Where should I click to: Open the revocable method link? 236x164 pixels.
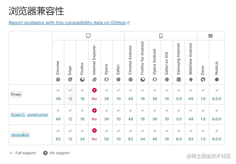20,135
